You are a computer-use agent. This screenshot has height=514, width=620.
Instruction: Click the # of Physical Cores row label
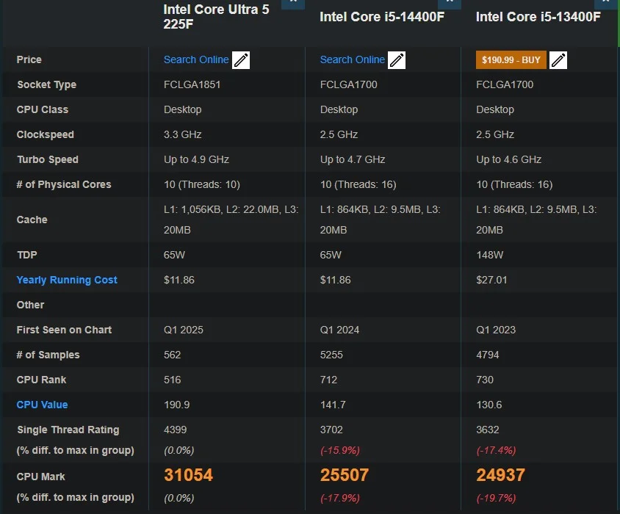click(x=64, y=184)
